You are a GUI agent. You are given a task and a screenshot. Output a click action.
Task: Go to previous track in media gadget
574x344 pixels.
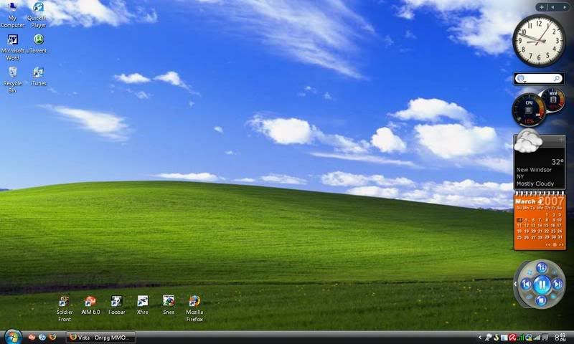pyautogui.click(x=526, y=285)
